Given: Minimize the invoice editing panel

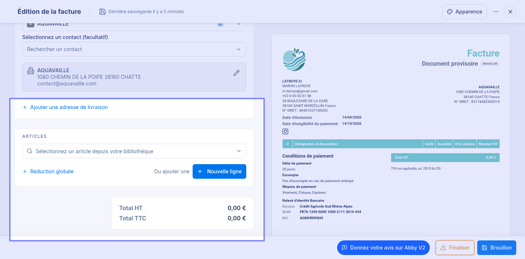Looking at the screenshot, I should [x=496, y=12].
